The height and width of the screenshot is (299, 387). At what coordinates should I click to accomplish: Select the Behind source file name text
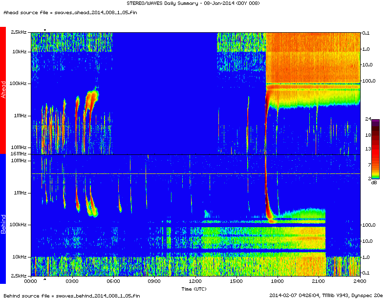pos(98,296)
